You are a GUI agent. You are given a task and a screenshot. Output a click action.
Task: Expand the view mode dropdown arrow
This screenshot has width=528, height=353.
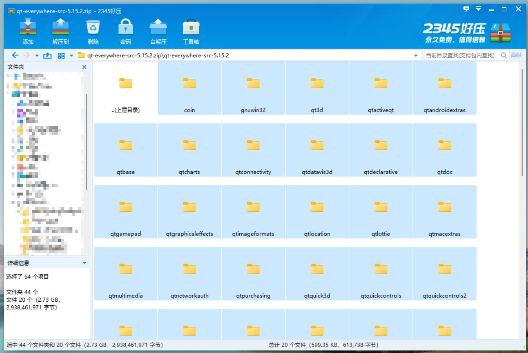71,56
